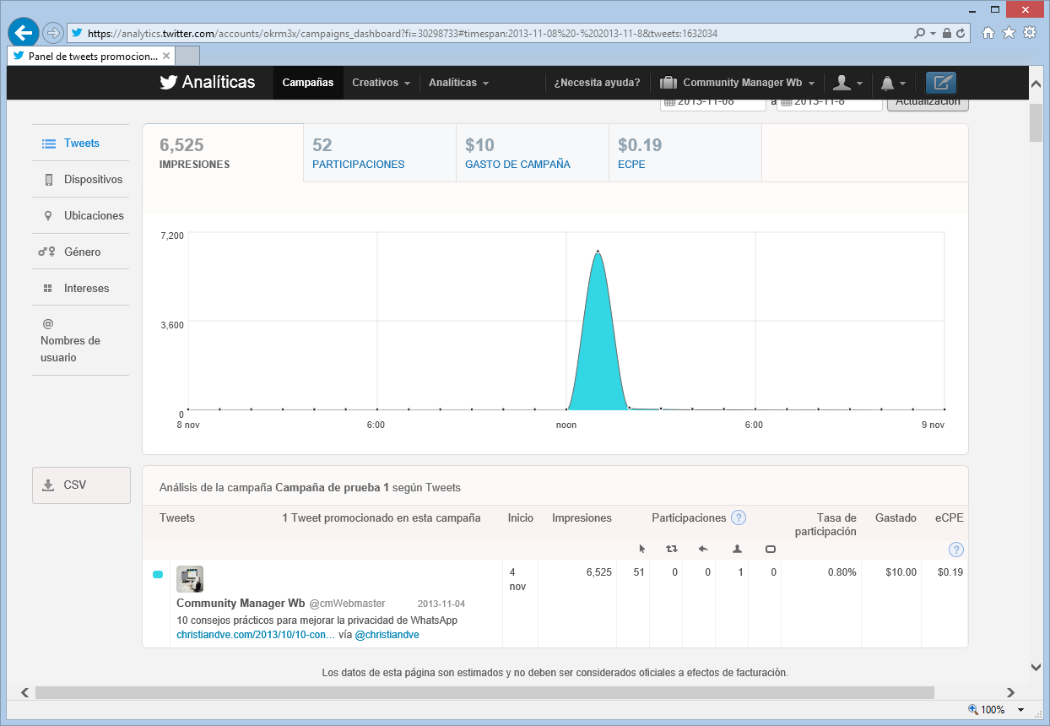Click the browser forward arrow
1050x726 pixels.
[52, 33]
